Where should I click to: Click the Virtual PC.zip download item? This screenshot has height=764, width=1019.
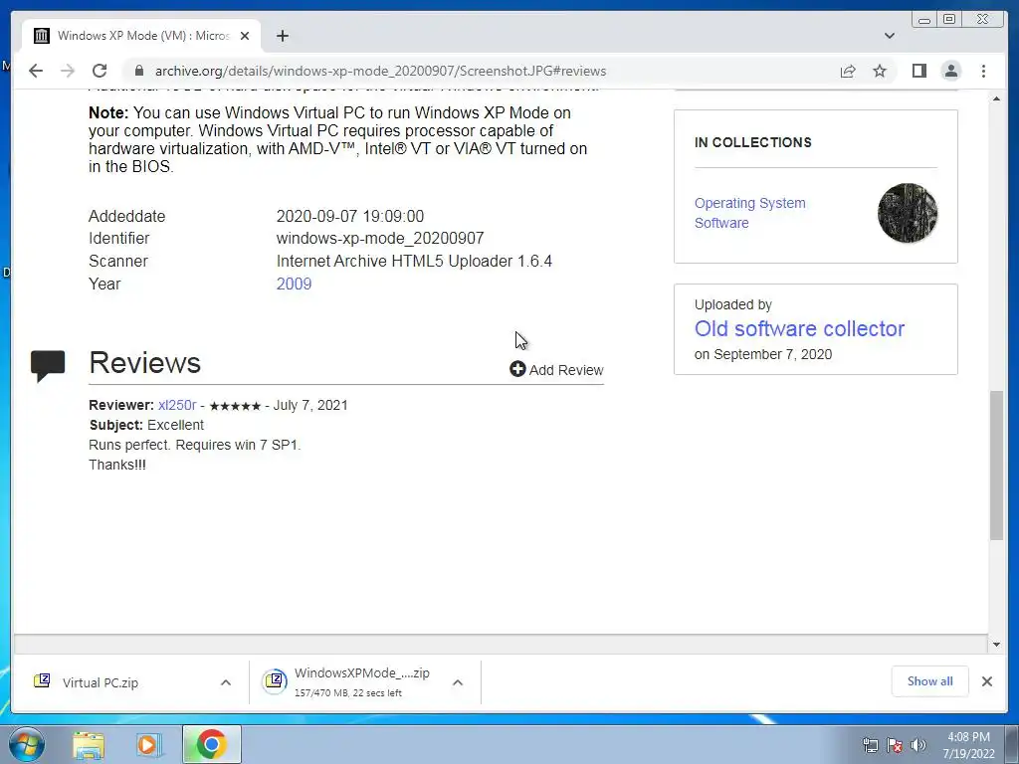101,682
